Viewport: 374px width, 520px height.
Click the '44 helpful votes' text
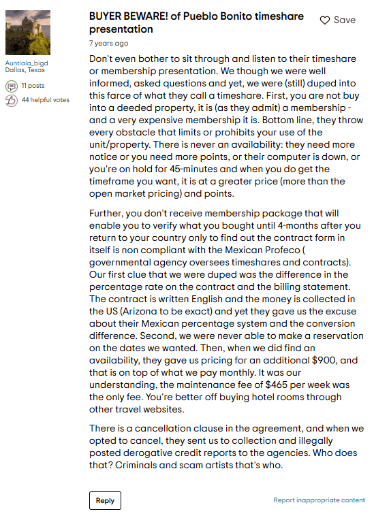[x=46, y=100]
